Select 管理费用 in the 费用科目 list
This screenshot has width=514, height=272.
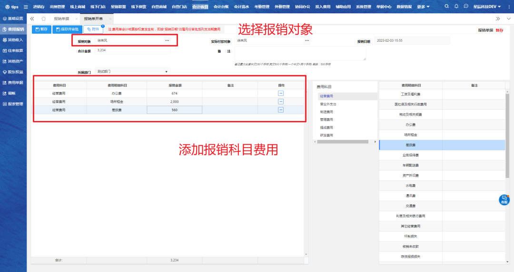[x=326, y=120]
